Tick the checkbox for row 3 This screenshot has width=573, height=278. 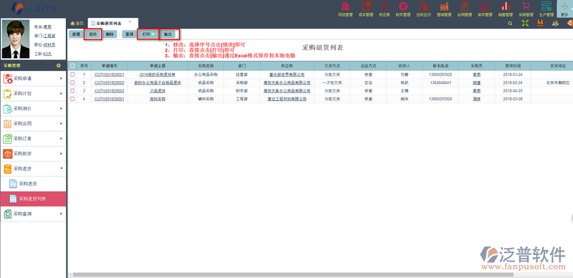pyautogui.click(x=72, y=91)
